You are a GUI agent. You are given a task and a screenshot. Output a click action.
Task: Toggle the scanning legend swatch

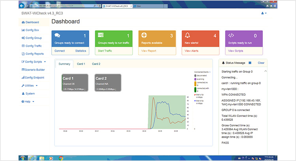tap(195, 79)
